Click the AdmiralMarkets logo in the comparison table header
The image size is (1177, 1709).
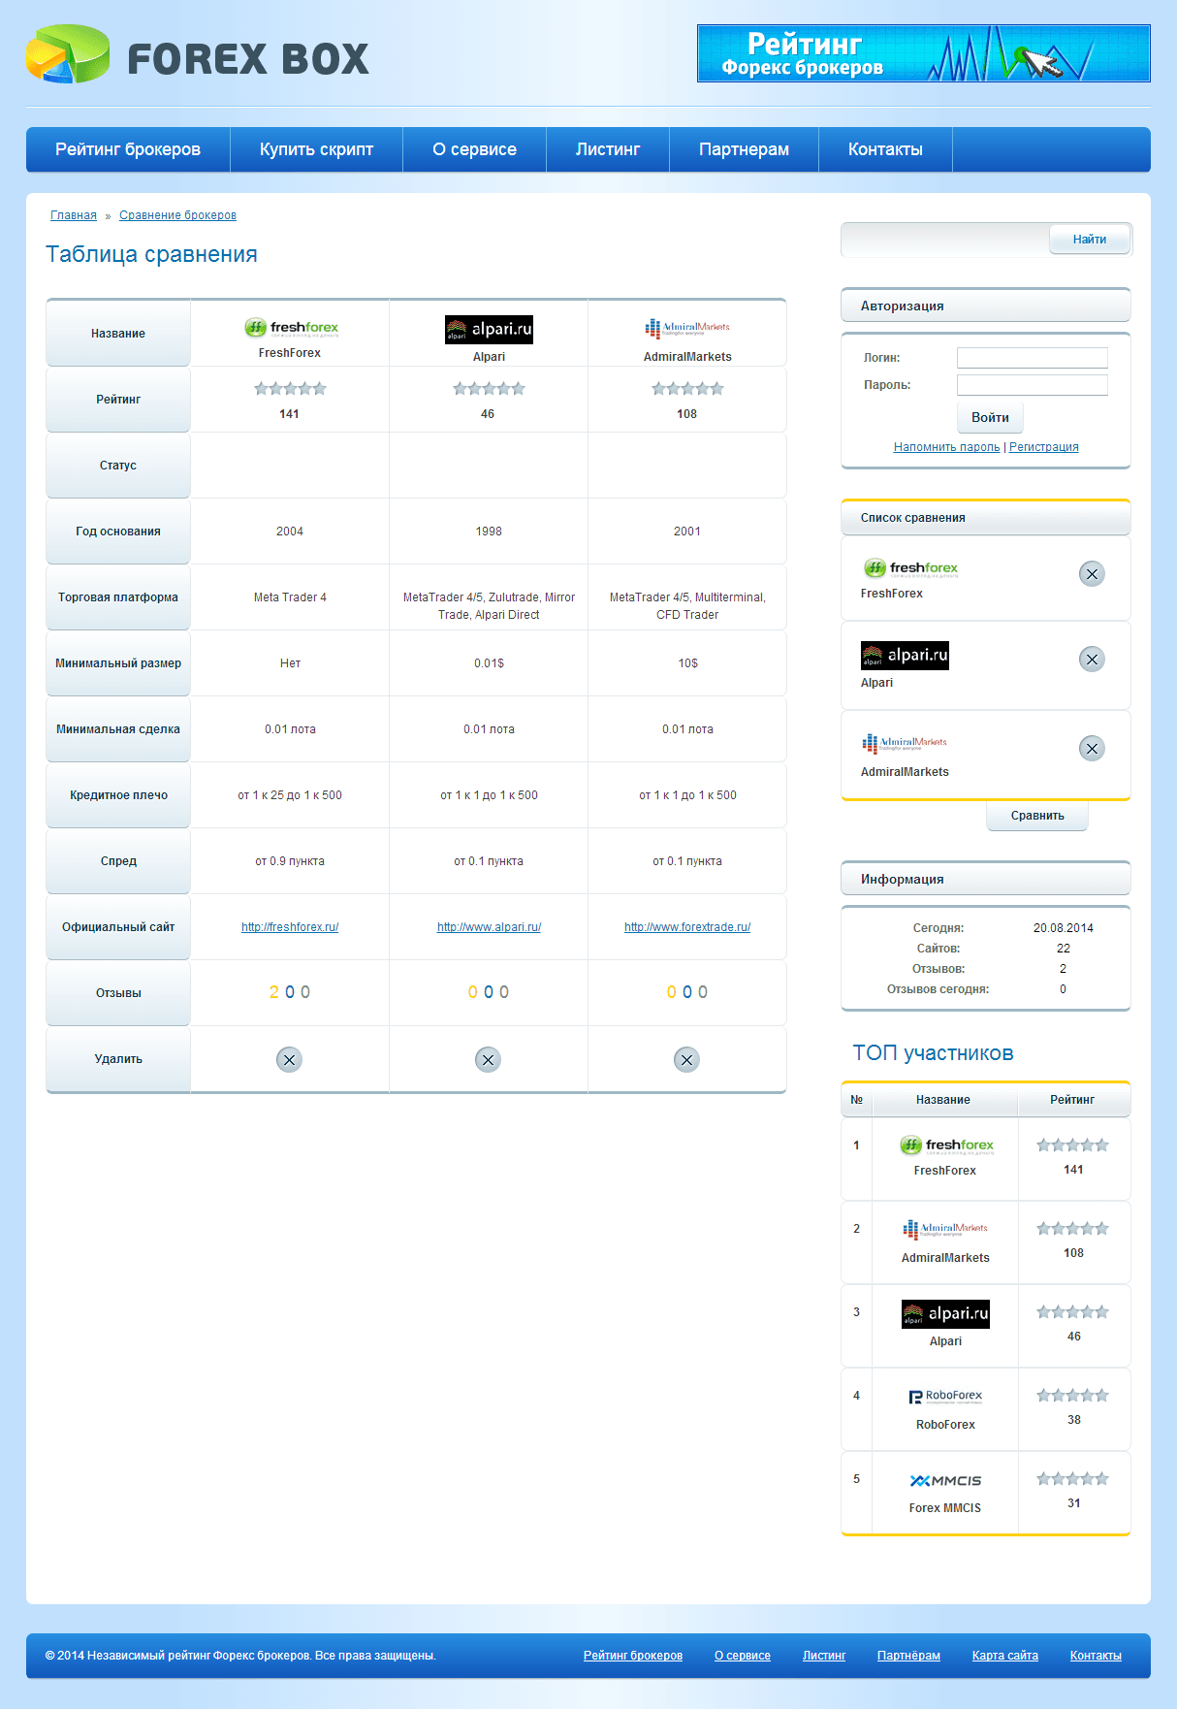click(x=687, y=329)
